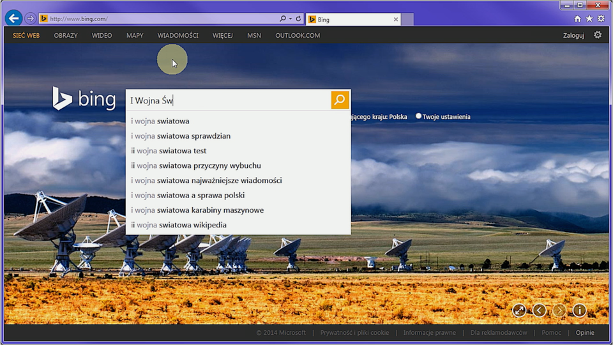This screenshot has height=345, width=613.
Task: Open the address bar dropdown arrow
Action: 291,19
